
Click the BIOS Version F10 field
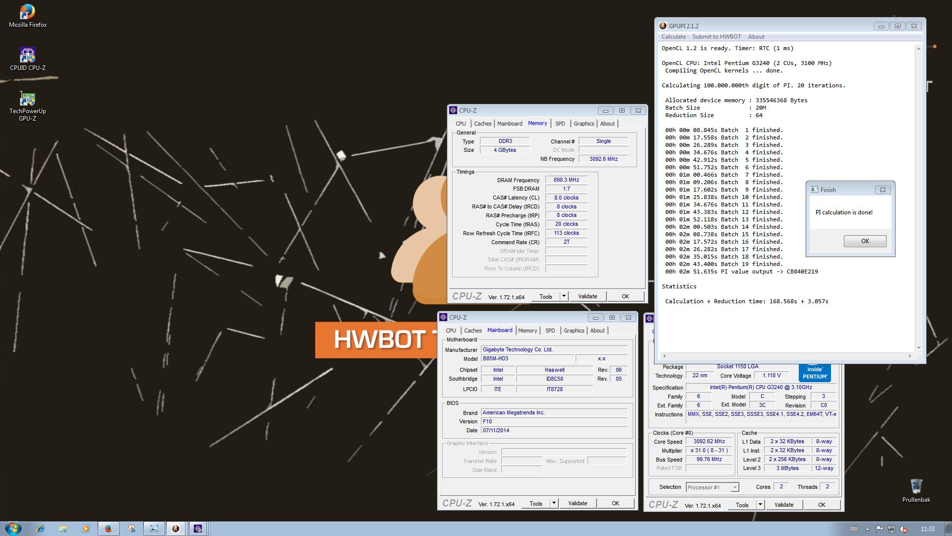(554, 421)
